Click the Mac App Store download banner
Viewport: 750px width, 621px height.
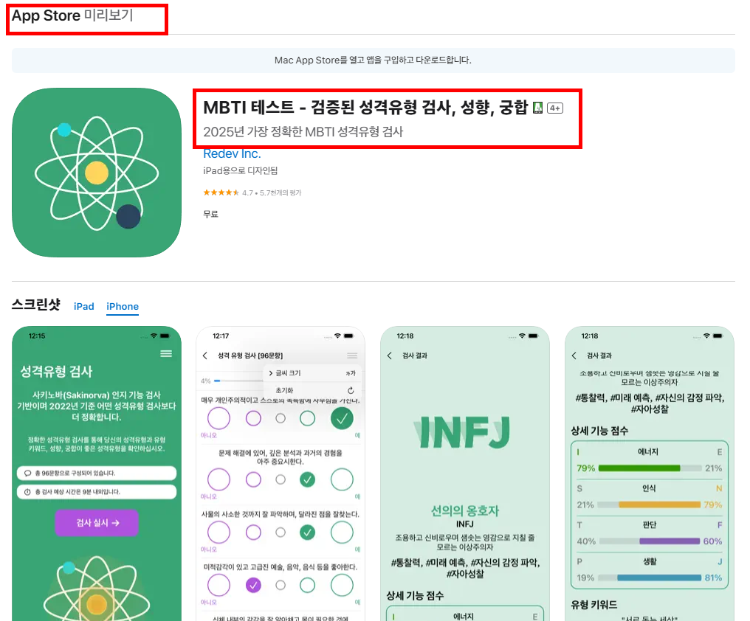(x=373, y=60)
